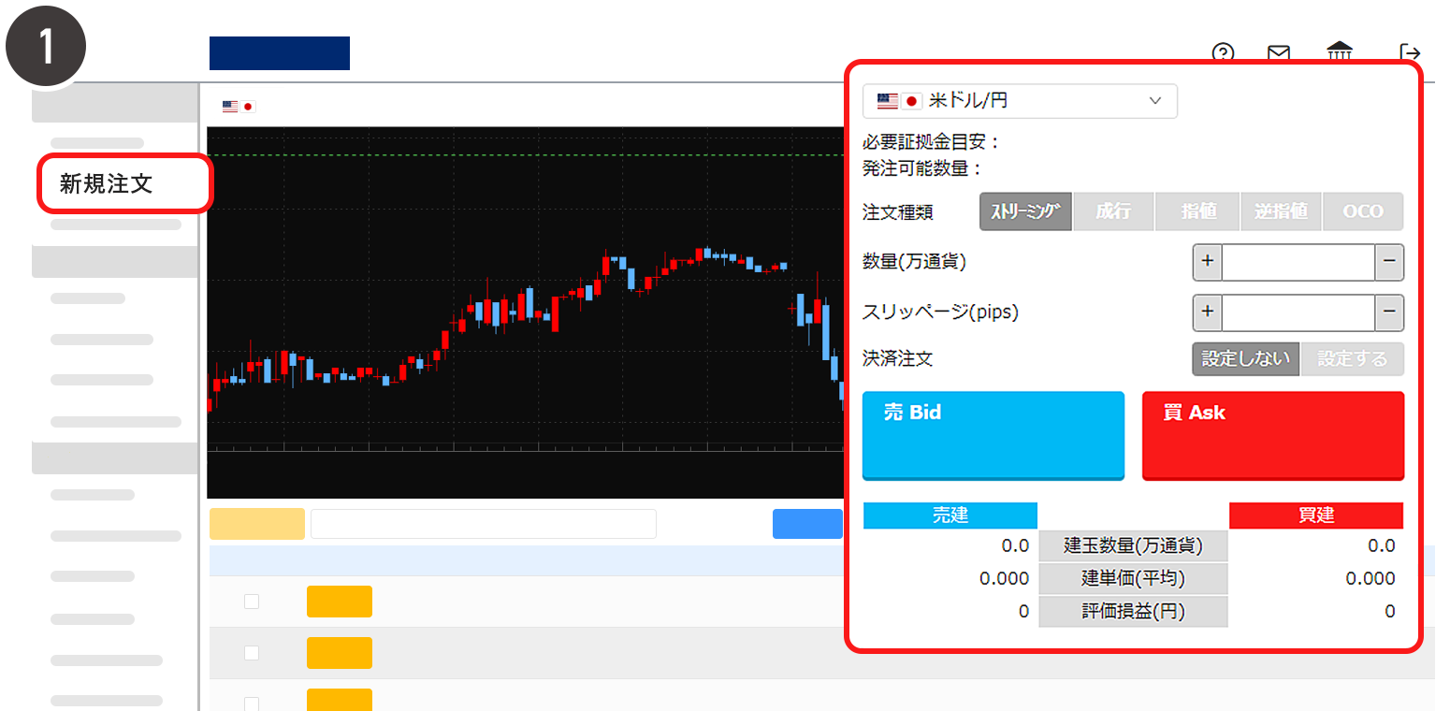Click the 数量(万通貨) input field

(1298, 262)
